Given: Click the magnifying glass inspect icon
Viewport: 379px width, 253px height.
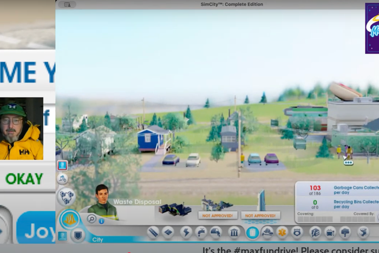Looking at the screenshot, I should tap(92, 219).
